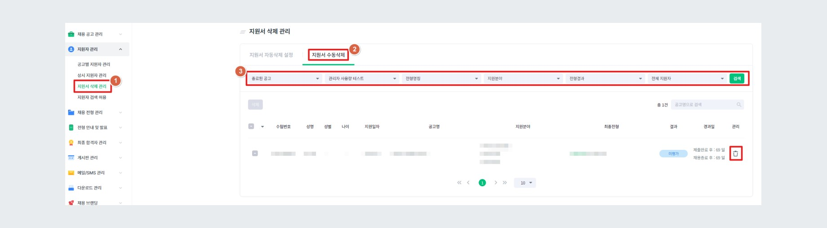
Task: Go to last page double-arrow icon
Action: click(505, 183)
